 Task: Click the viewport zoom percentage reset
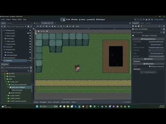point(43,31)
